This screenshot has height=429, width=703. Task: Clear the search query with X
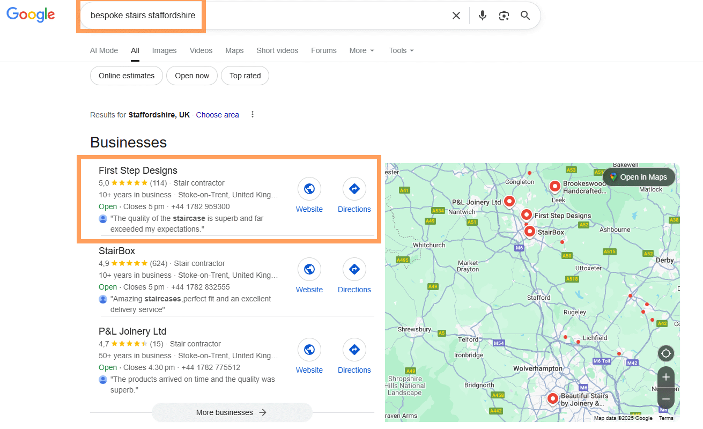pyautogui.click(x=456, y=16)
